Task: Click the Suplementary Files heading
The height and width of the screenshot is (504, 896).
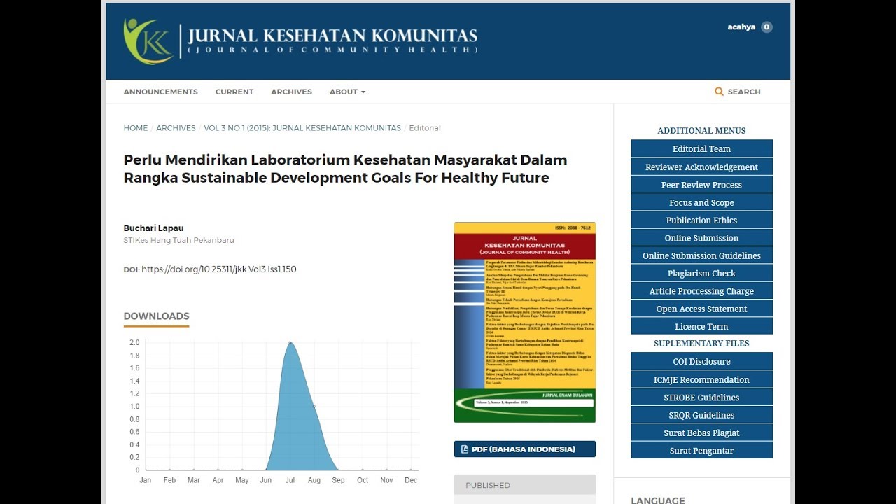Action: (702, 344)
